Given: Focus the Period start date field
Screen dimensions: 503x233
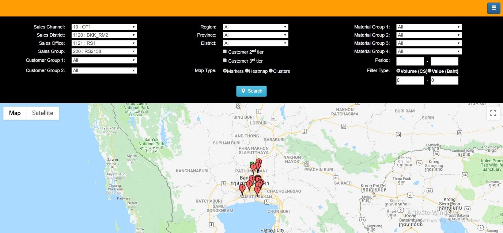Looking at the screenshot, I should [x=410, y=61].
